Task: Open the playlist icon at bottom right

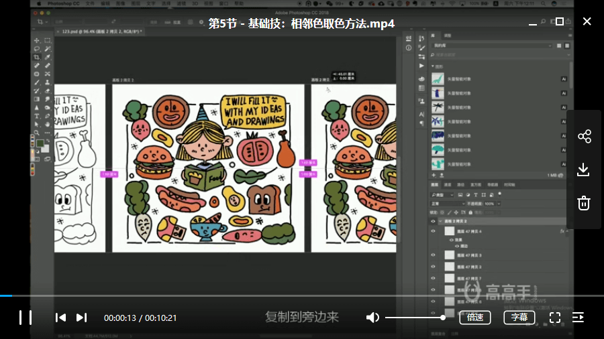Action: coord(578,318)
